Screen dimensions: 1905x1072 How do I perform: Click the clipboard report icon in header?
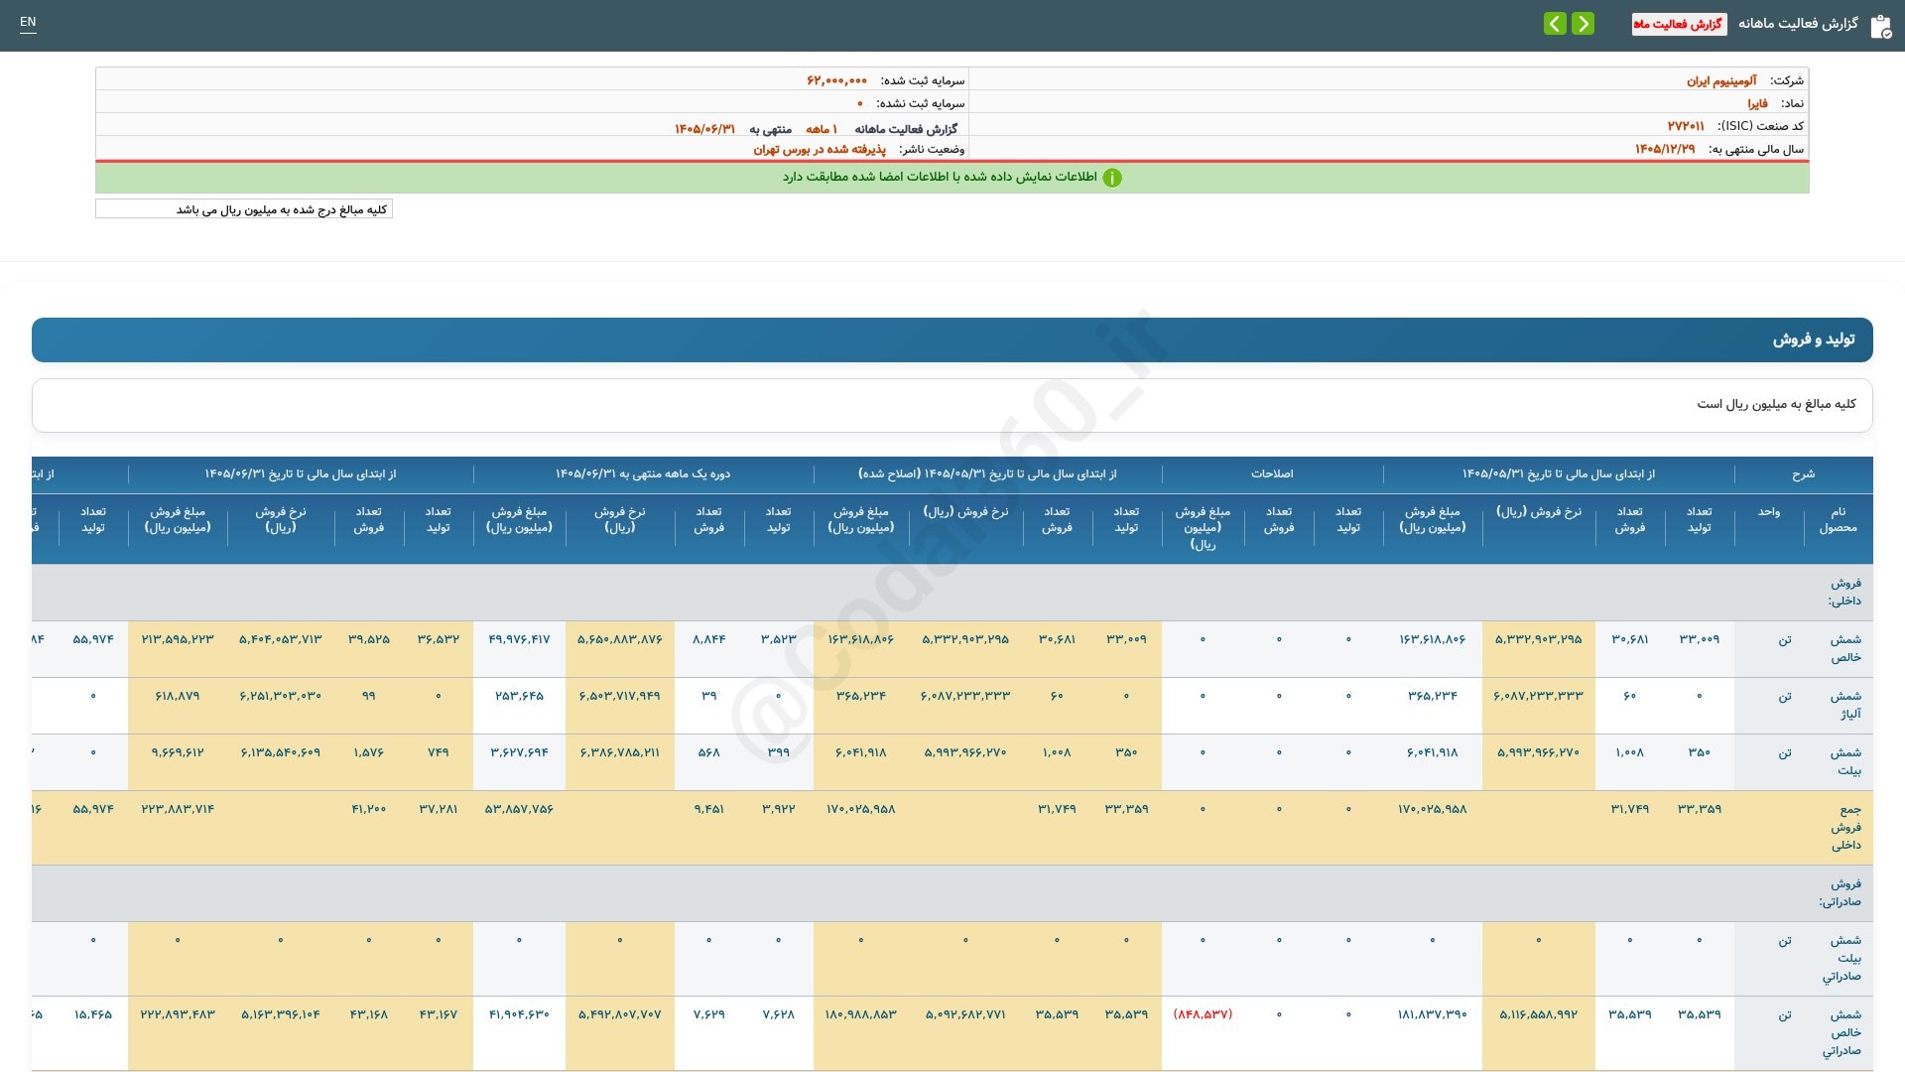(x=1880, y=27)
